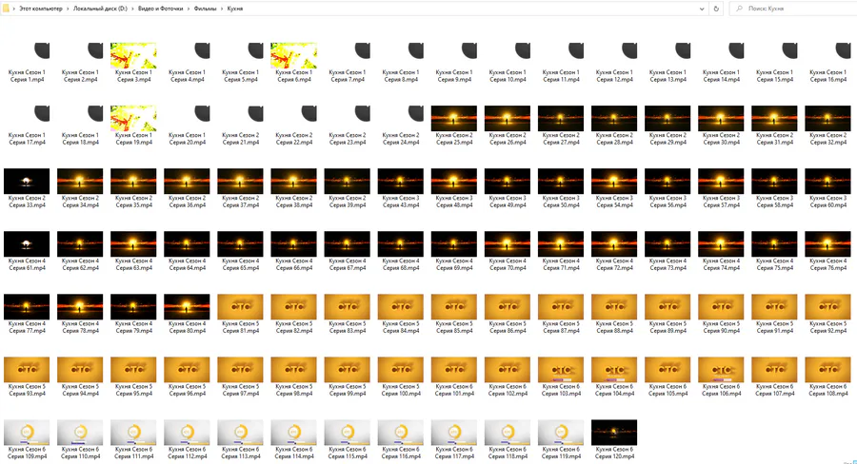The width and height of the screenshot is (857, 464).
Task: Select file Кухня Сезон 1 Серия 14.mp4
Action: tap(722, 62)
